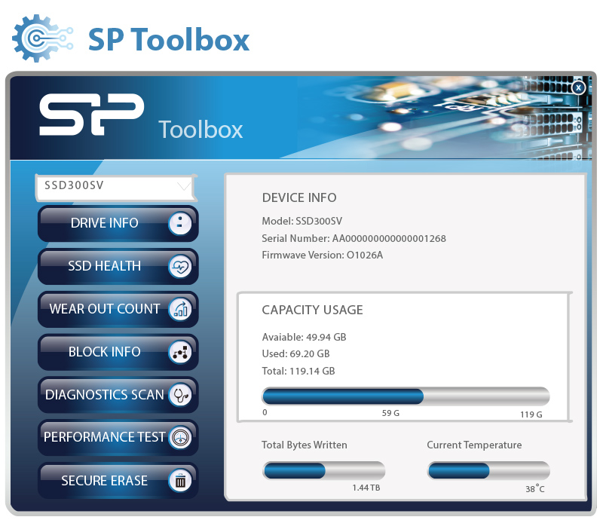Click the DEVICE INFO heading

point(299,197)
